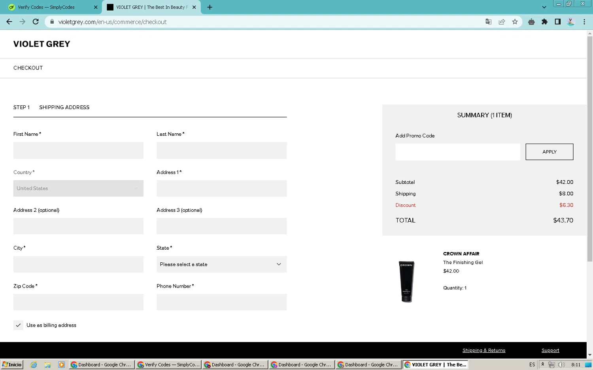This screenshot has height=370, width=593.
Task: Bookmark this page with the star icon
Action: pyautogui.click(x=515, y=22)
